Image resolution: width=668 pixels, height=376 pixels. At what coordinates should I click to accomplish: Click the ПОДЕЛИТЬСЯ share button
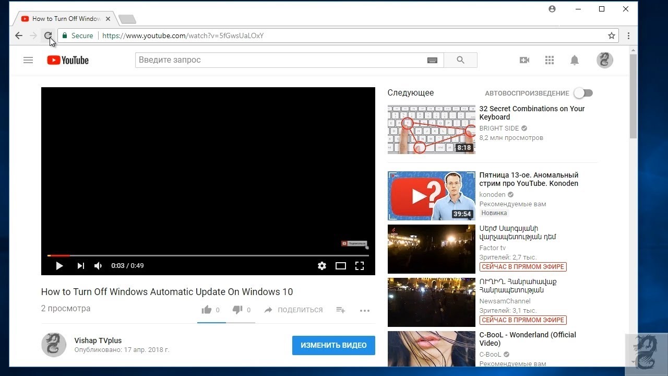coord(293,310)
